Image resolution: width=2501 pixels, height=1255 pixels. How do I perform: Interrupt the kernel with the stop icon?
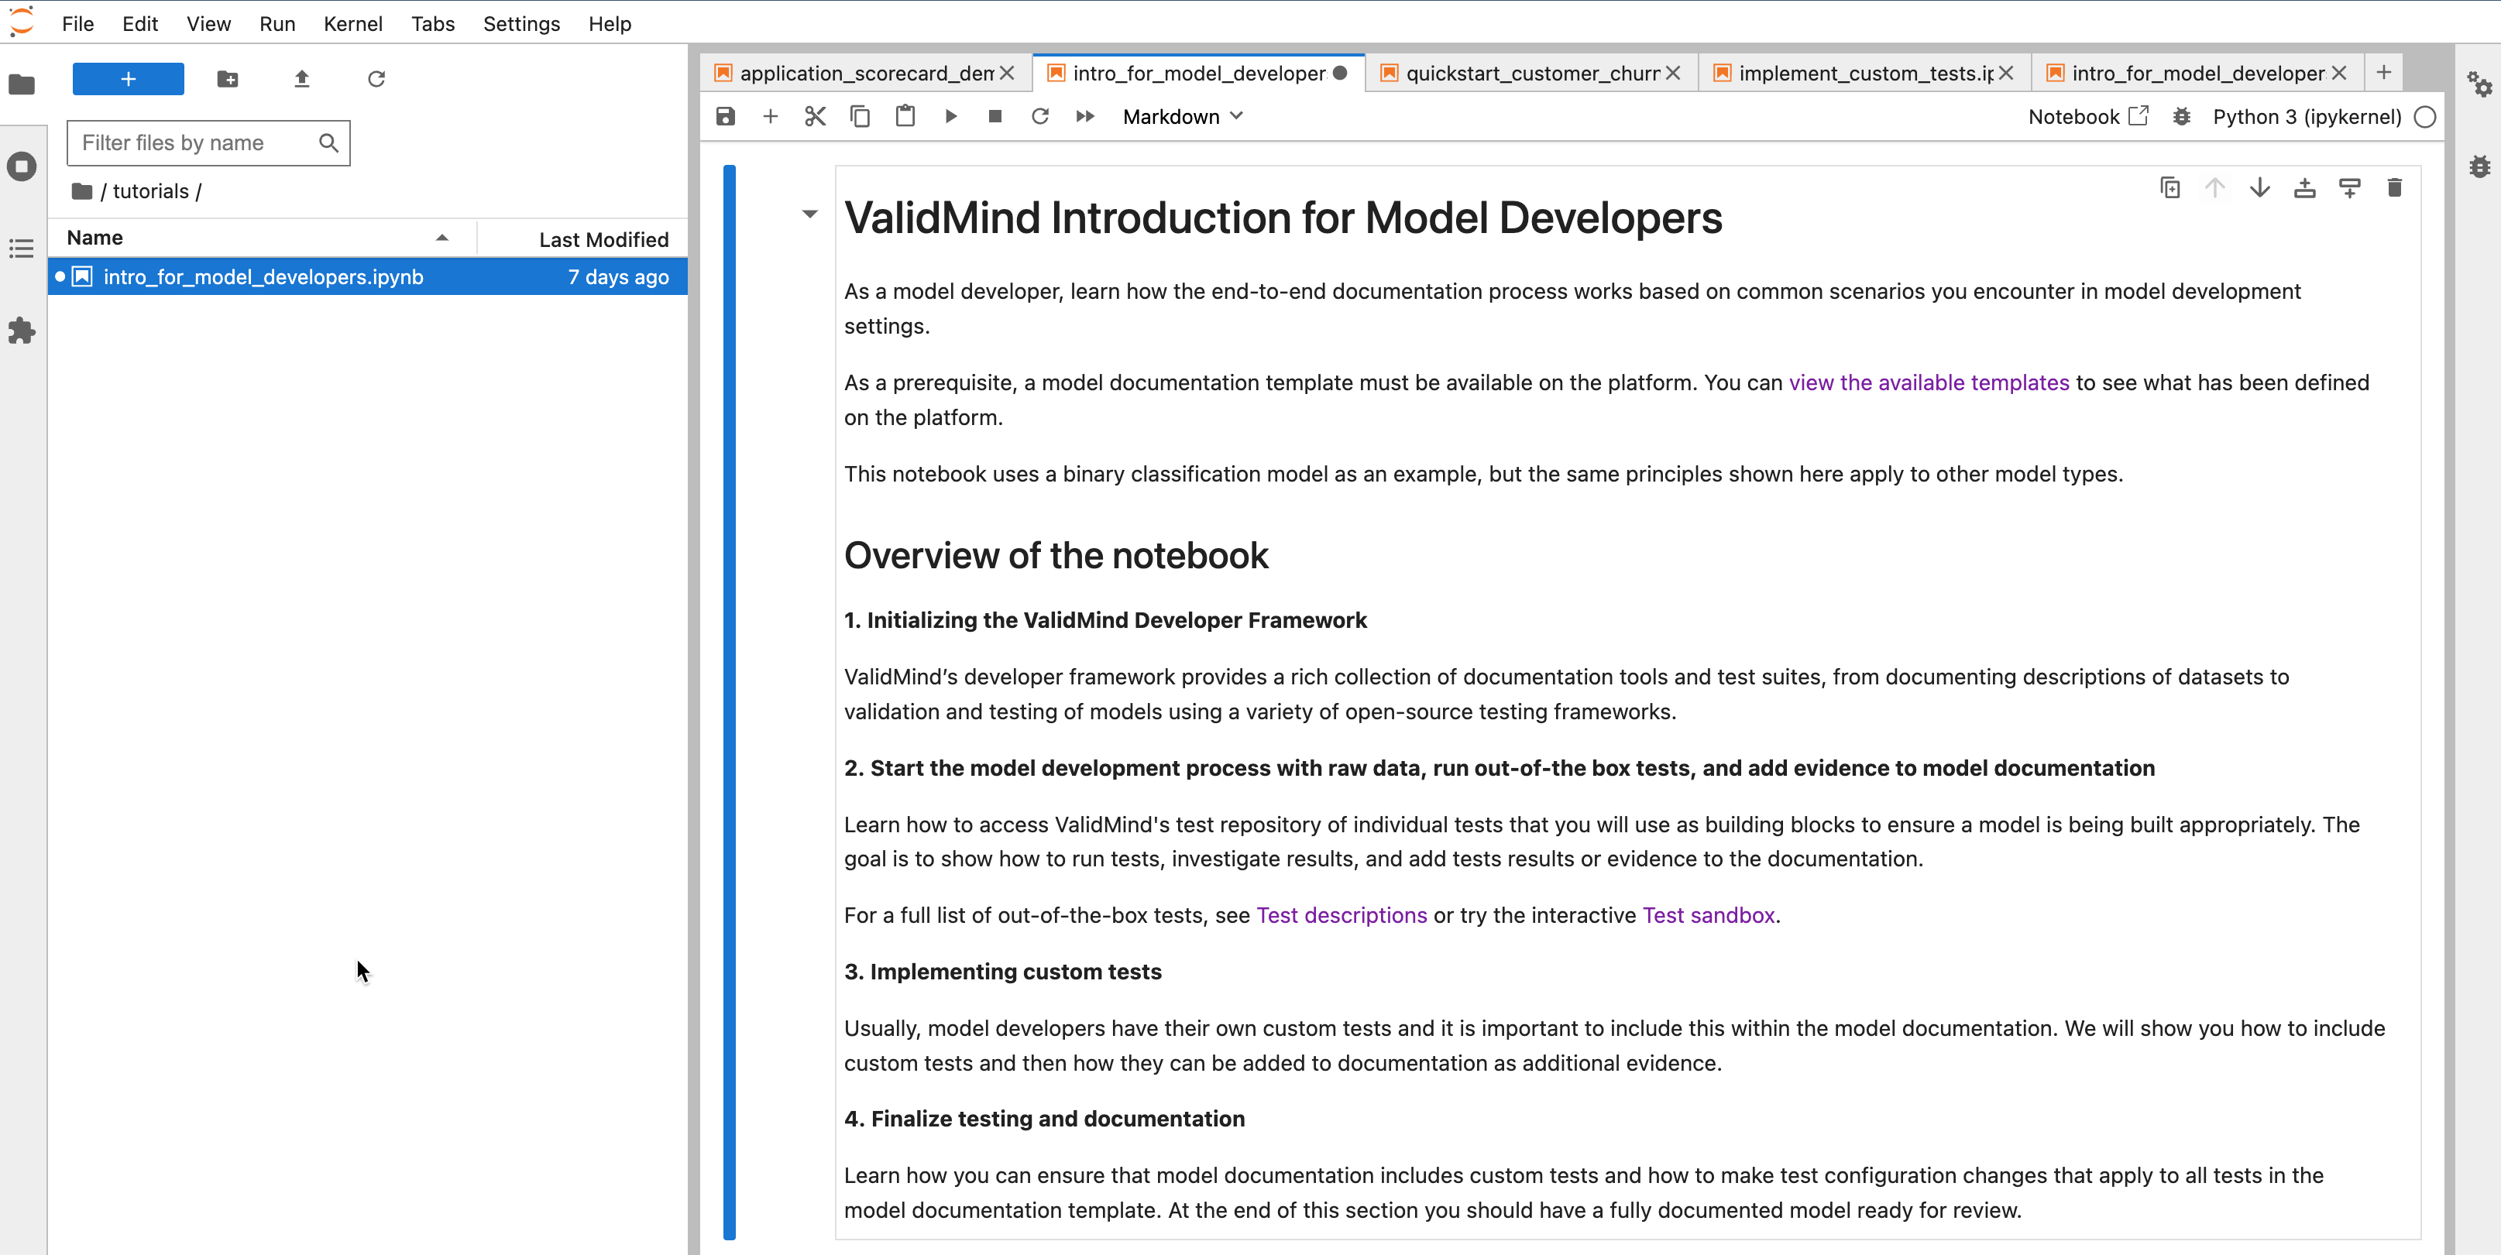pyautogui.click(x=995, y=116)
